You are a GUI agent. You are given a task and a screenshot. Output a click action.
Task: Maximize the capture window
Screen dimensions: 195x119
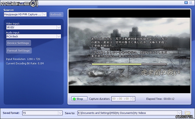tap(186, 2)
